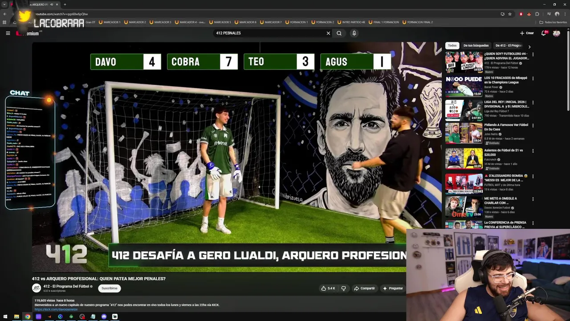This screenshot has width=570, height=321.
Task: Open the kick.com/davooxeneize link
Action: (56, 309)
